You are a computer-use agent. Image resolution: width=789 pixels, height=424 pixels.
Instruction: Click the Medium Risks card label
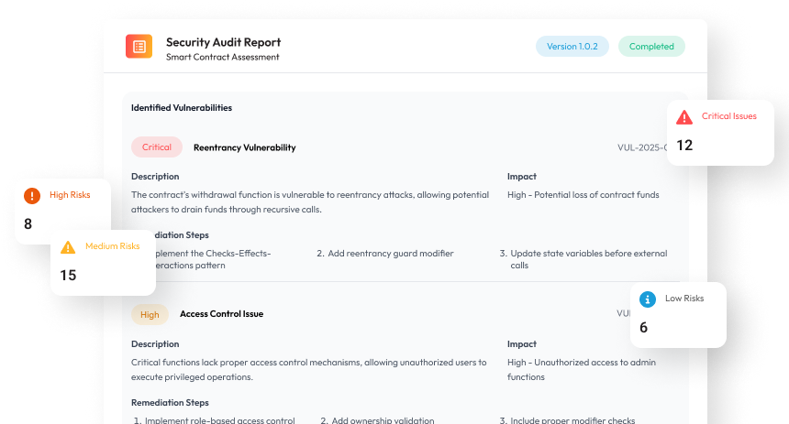(x=112, y=246)
